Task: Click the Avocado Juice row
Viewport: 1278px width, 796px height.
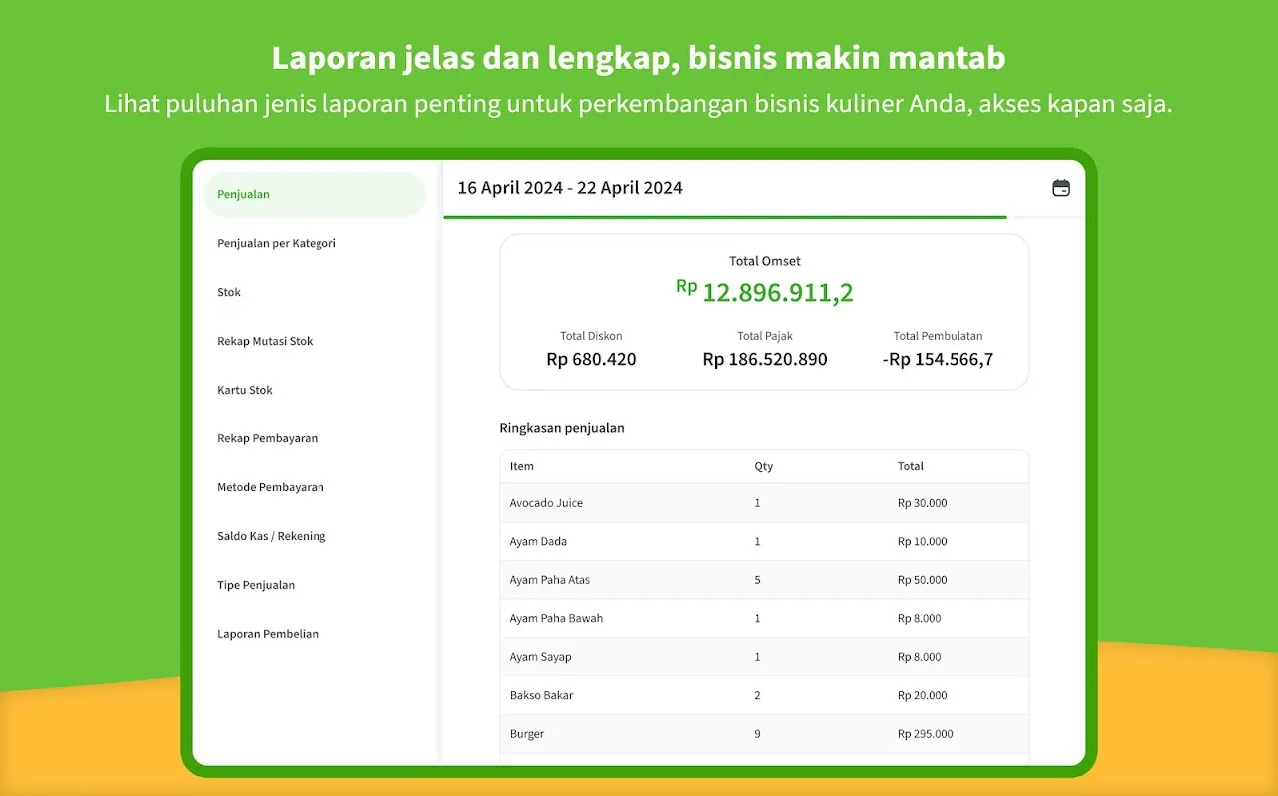Action: 764,503
